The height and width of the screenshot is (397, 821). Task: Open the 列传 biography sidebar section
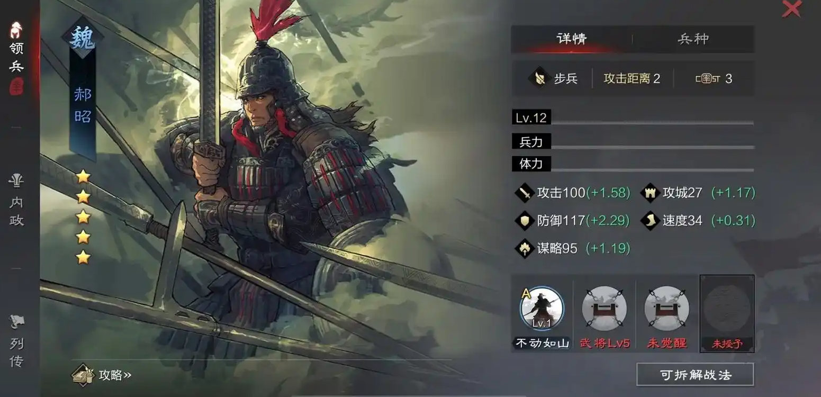[x=16, y=341]
